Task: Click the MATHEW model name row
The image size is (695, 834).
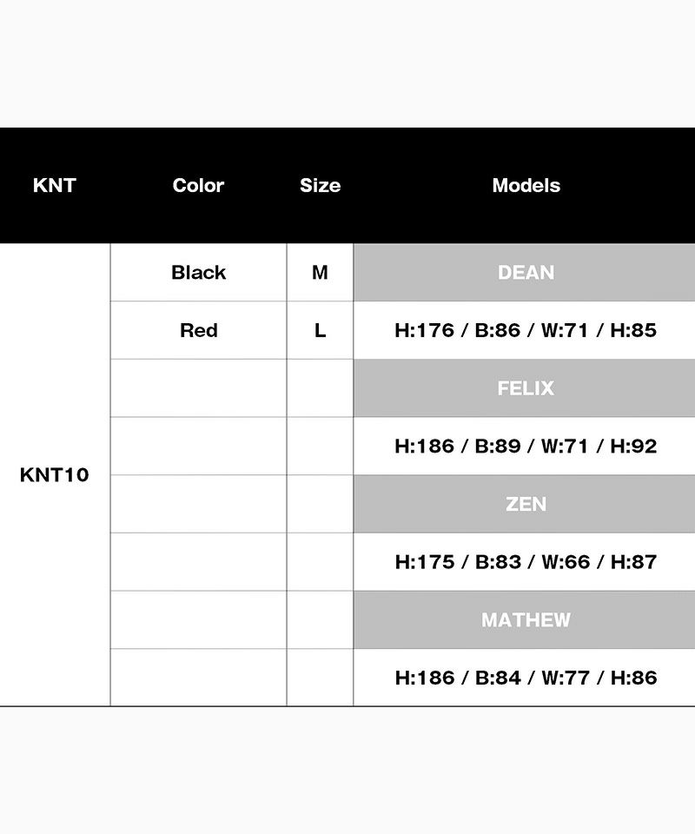Action: coord(526,620)
